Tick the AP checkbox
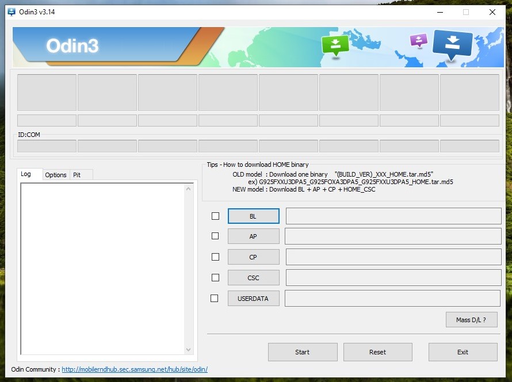This screenshot has width=512, height=382. (215, 236)
